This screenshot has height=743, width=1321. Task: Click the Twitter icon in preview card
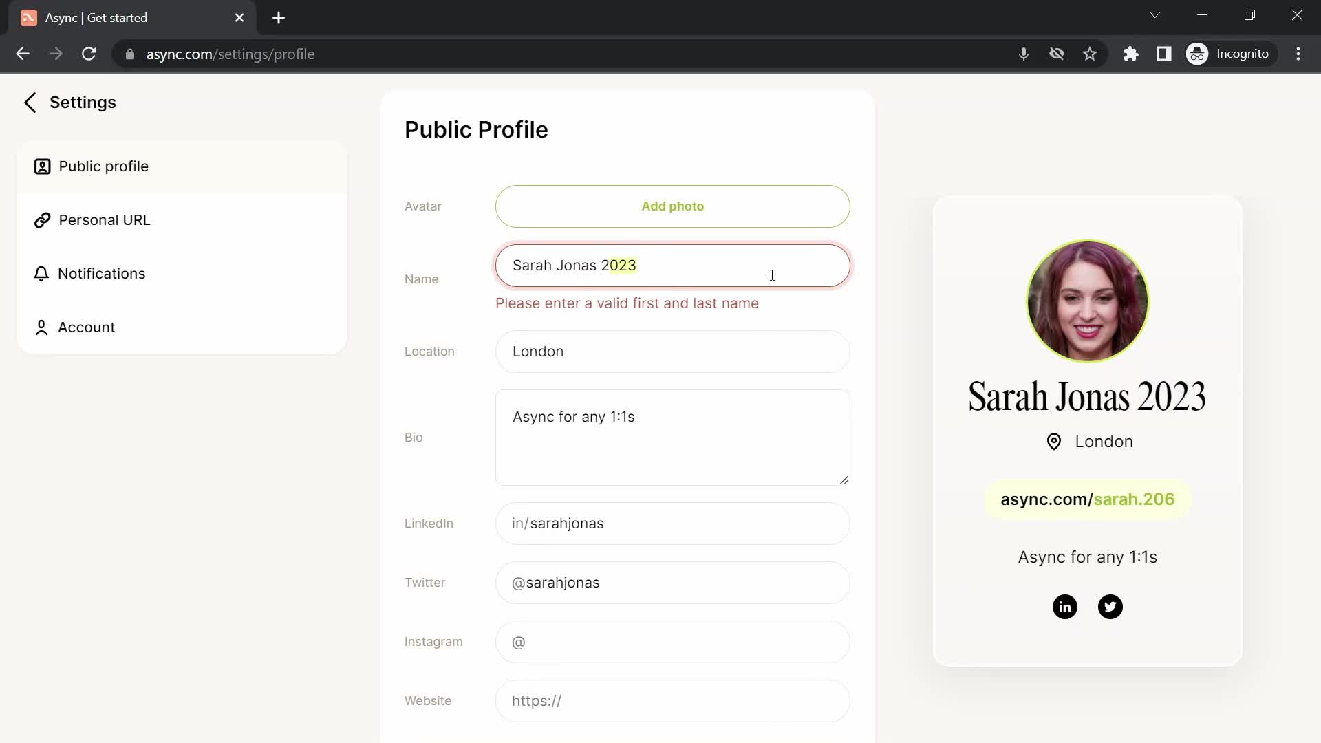(1110, 607)
